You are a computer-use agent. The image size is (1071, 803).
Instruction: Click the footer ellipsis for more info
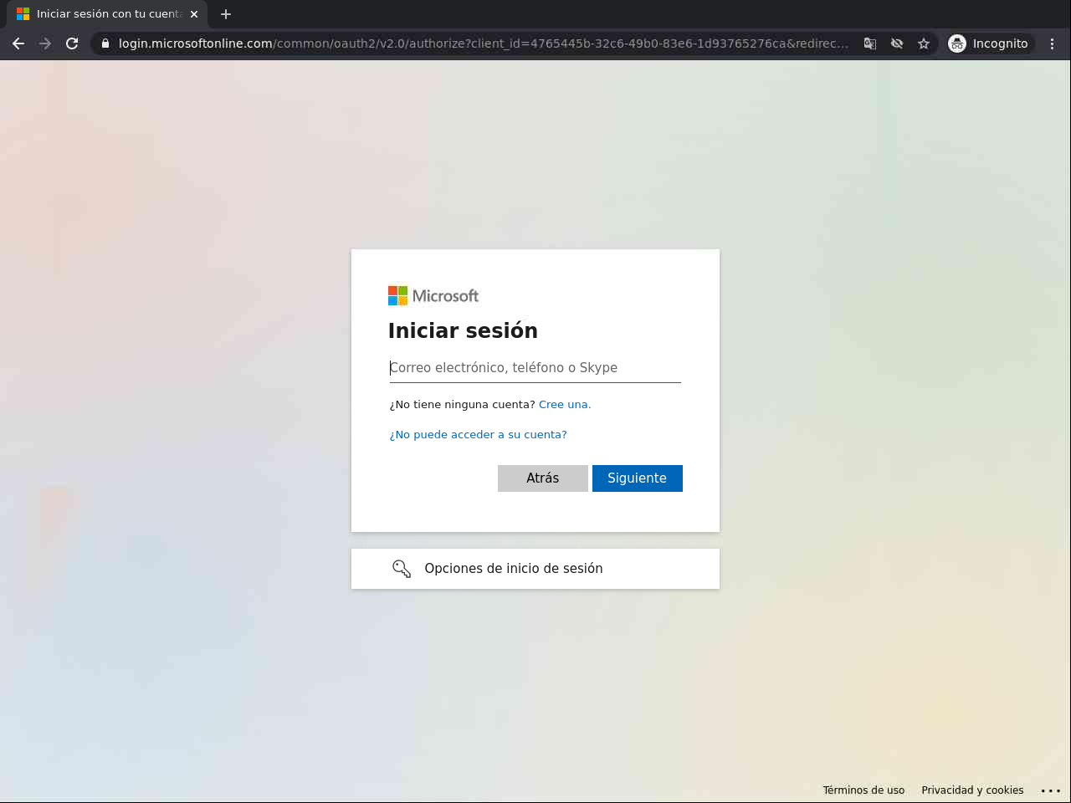1051,790
